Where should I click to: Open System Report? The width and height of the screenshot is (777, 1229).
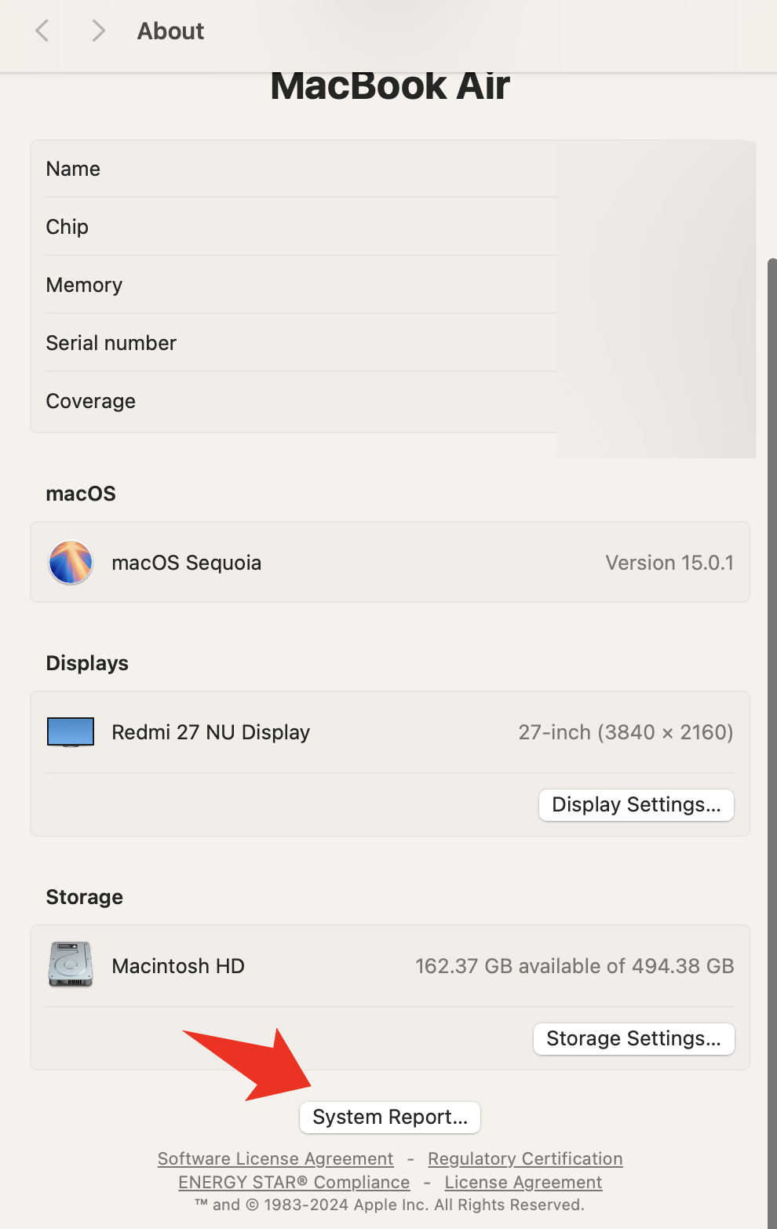(390, 1118)
